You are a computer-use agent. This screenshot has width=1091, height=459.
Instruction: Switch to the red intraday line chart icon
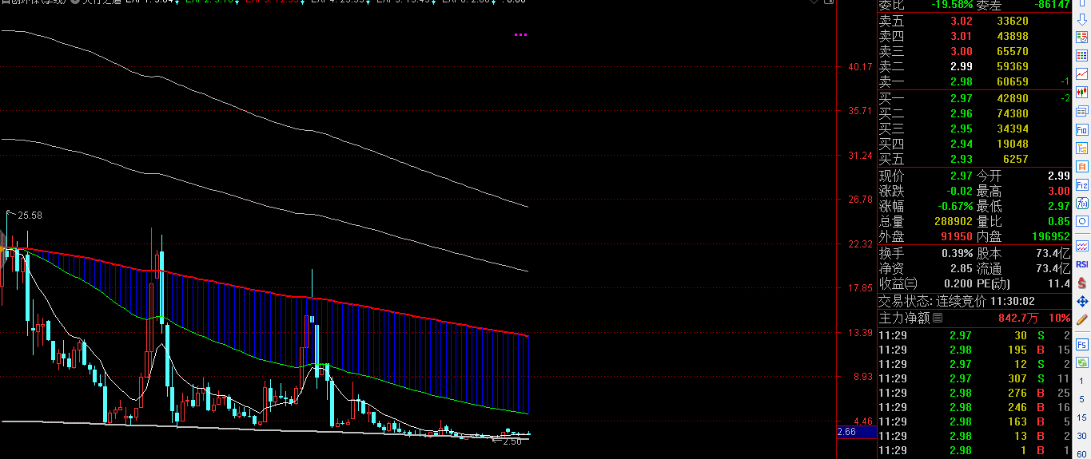[x=1082, y=74]
